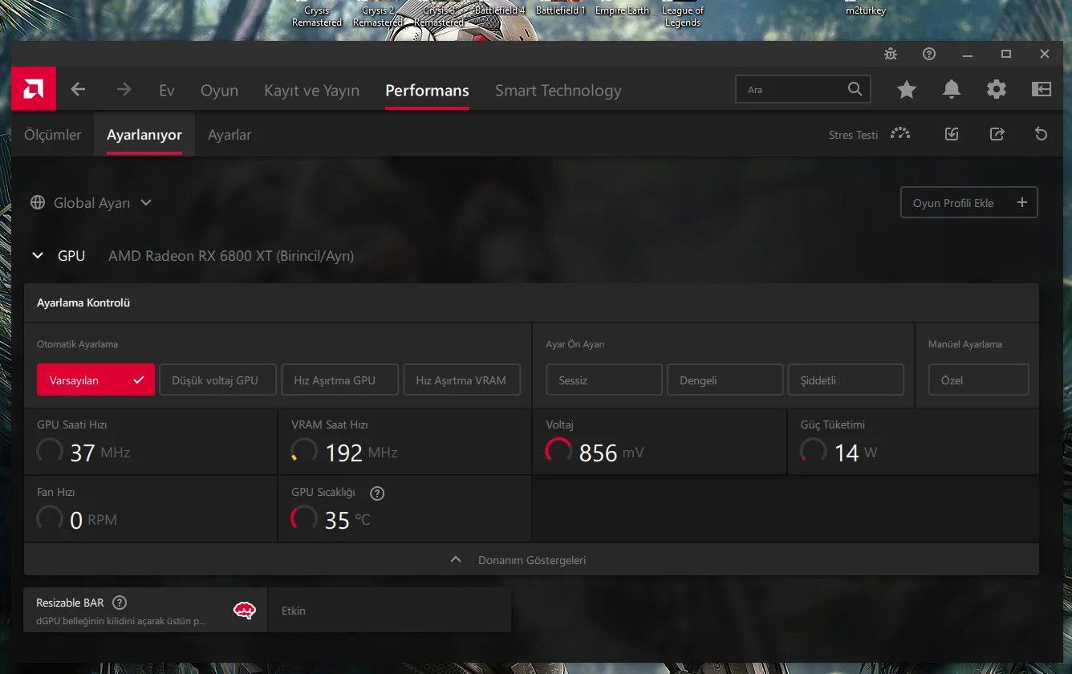The image size is (1072, 674).
Task: Reset tuning with the circular arrow icon
Action: pos(1042,134)
